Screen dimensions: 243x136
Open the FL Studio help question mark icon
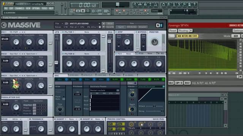click(194, 4)
